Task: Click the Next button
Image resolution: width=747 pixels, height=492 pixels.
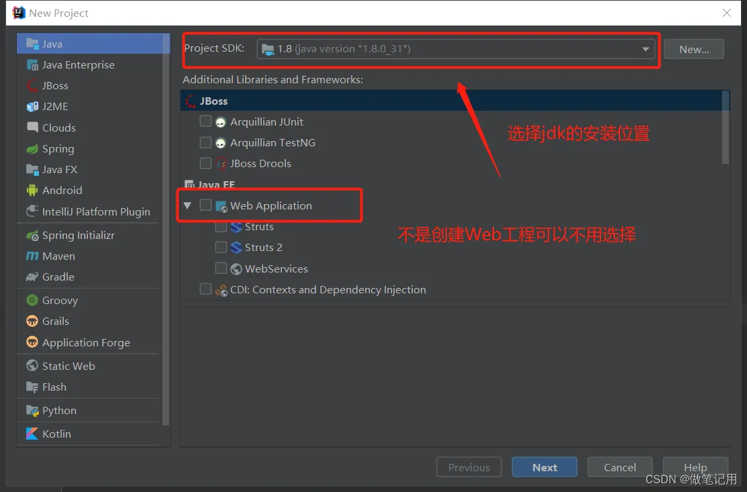Action: pos(544,467)
